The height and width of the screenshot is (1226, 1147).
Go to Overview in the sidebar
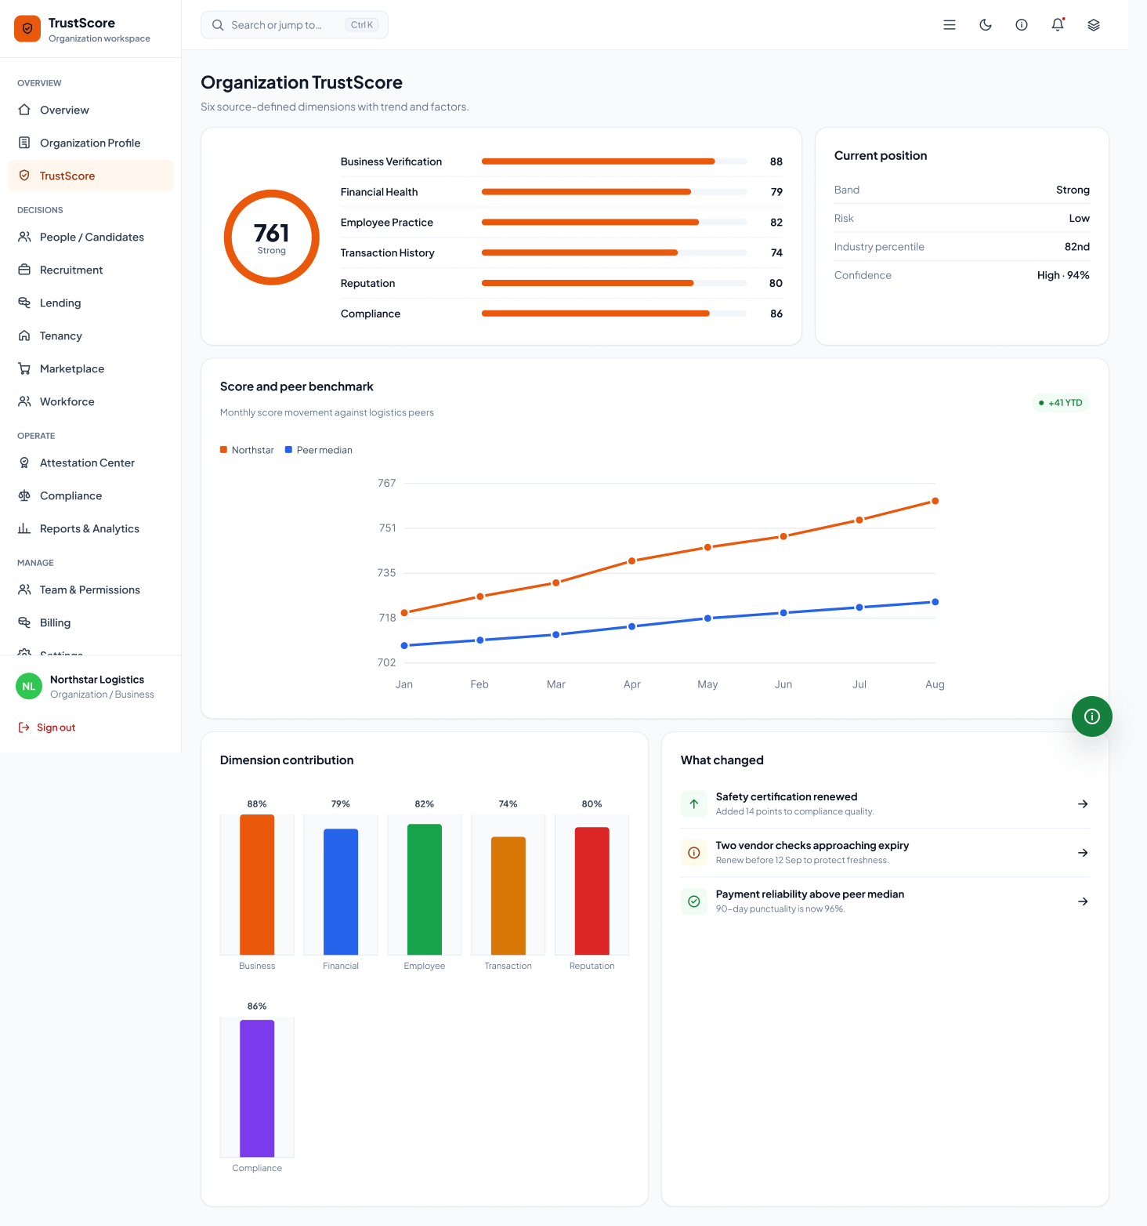pyautogui.click(x=90, y=110)
